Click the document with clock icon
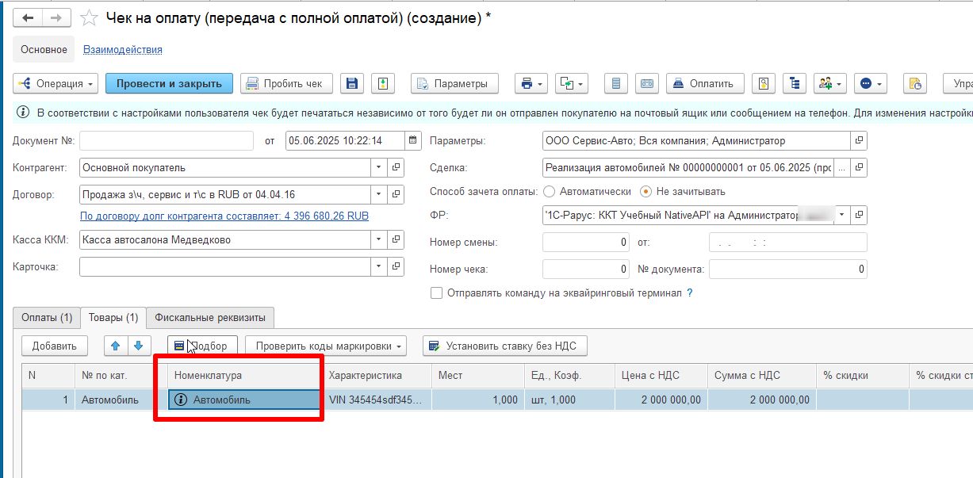The height and width of the screenshot is (478, 973). pyautogui.click(x=915, y=83)
